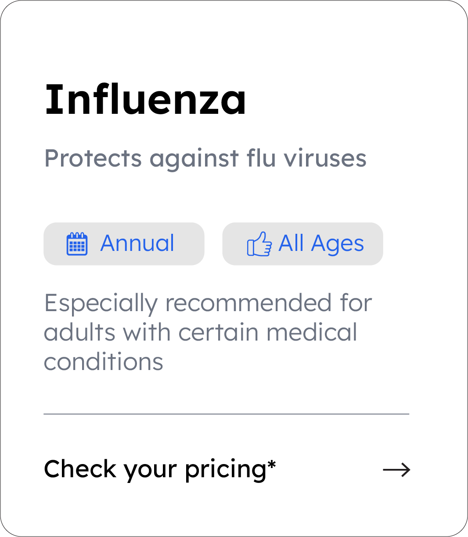Select the All Ages badge

point(302,244)
